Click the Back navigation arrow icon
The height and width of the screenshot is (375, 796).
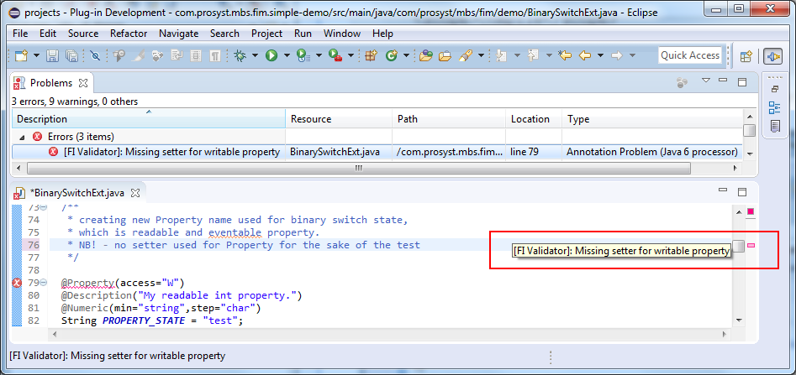[x=585, y=55]
